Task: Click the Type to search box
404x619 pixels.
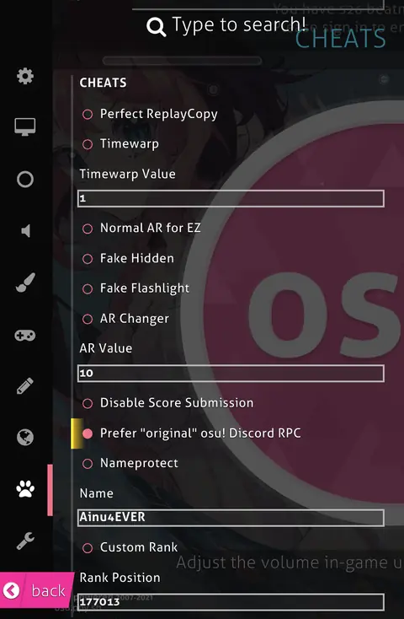Action: [x=239, y=24]
